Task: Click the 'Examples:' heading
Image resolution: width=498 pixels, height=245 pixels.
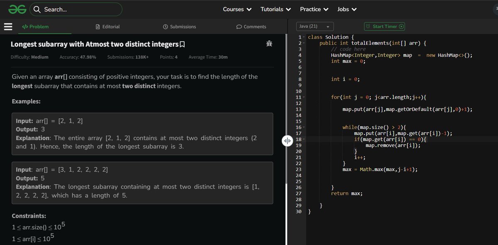Action: pos(26,101)
